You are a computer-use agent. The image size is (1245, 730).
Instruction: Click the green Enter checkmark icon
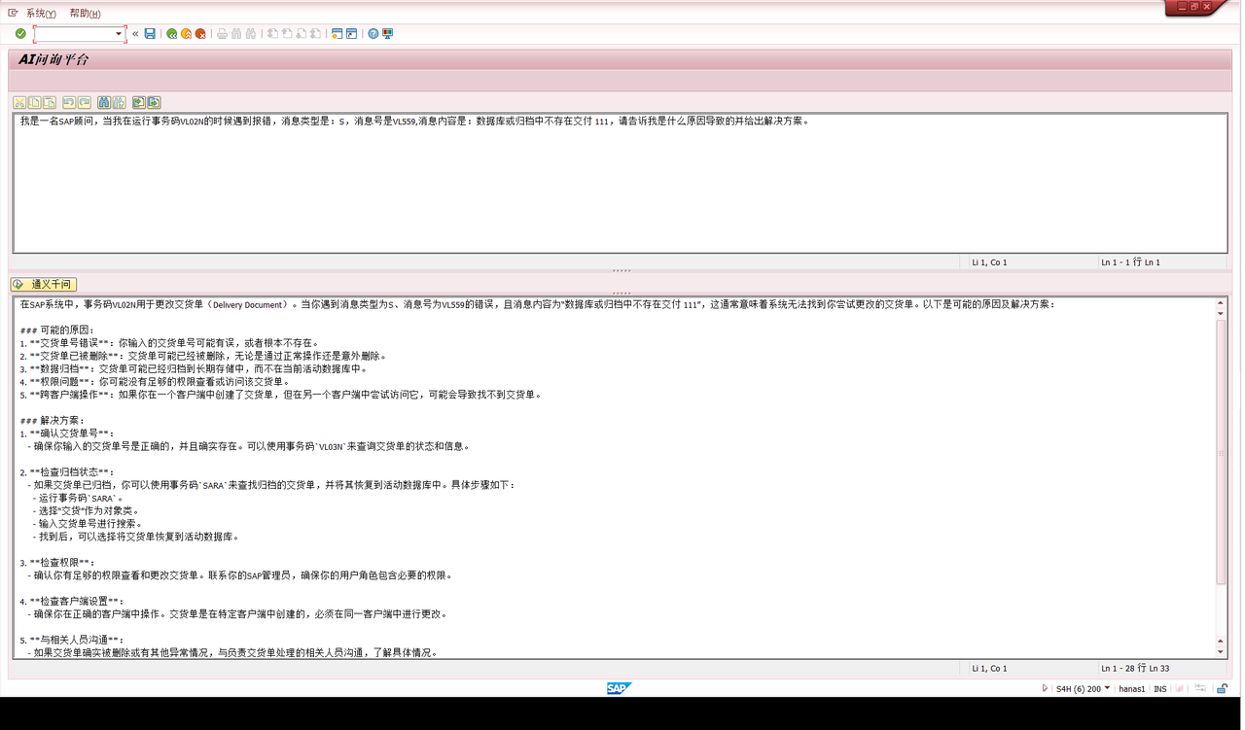[20, 33]
